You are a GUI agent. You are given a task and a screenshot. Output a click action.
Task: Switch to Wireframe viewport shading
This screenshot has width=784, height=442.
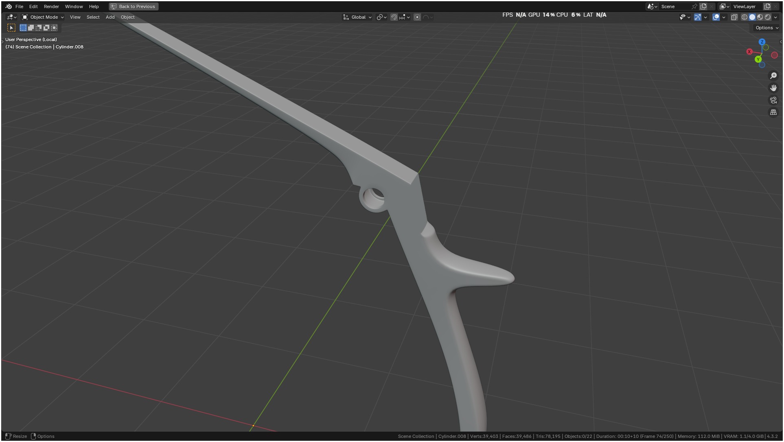(x=745, y=17)
